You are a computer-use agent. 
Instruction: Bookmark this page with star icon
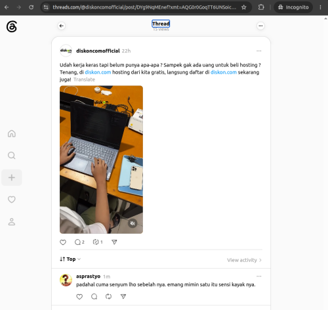pyautogui.click(x=244, y=7)
